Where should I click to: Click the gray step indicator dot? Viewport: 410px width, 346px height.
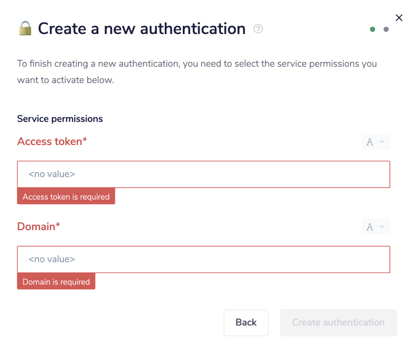[x=386, y=29]
